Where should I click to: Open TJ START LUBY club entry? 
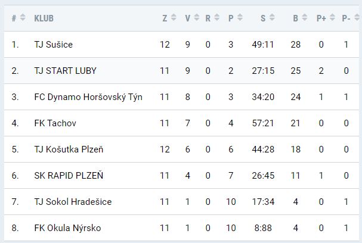pos(65,71)
